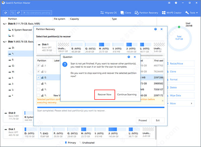Viewport: 201px width, 147px height.
Task: Click the refresh icon in toolbar
Action: point(6,13)
